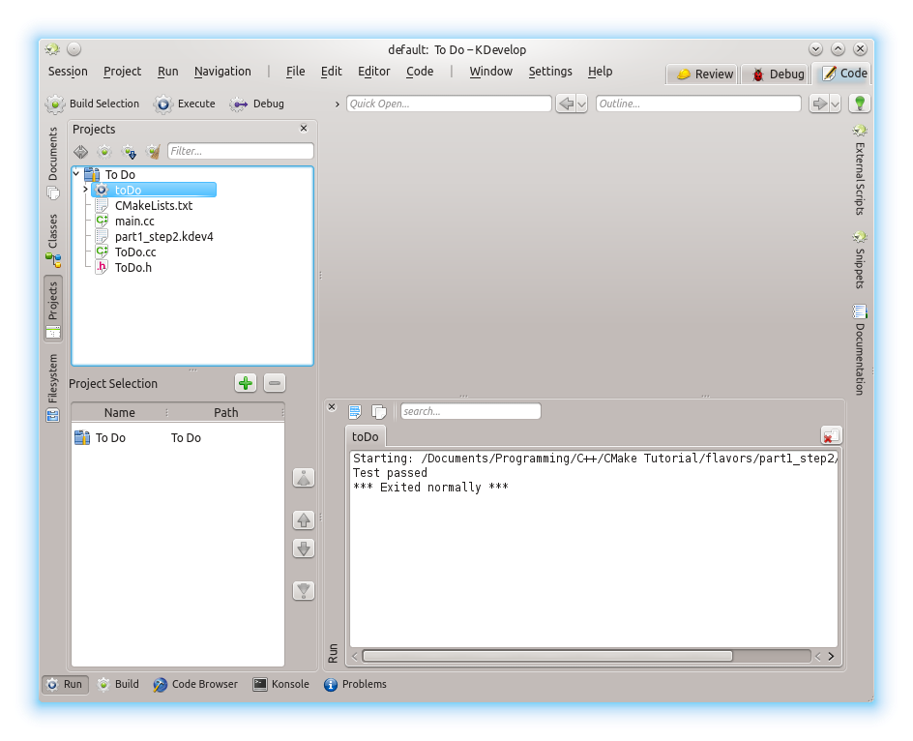Image resolution: width=913 pixels, height=741 pixels.
Task: Open the Session menu
Action: 68,71
